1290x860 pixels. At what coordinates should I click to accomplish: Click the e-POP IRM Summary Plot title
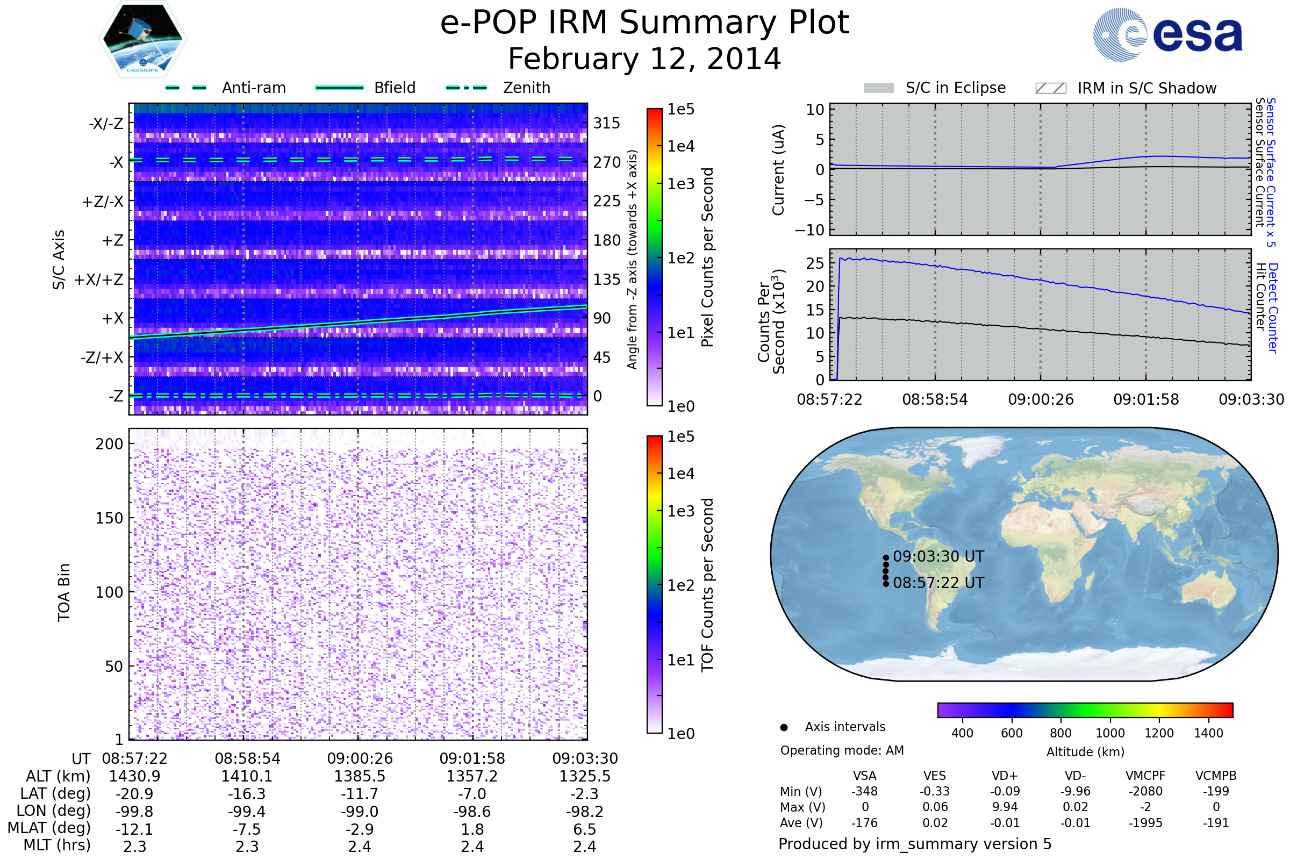coord(644,23)
